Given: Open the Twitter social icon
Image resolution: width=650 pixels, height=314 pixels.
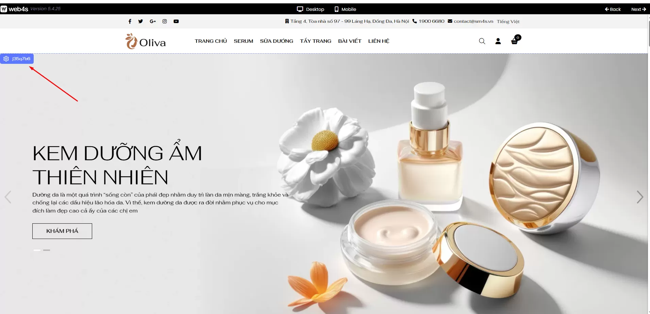Looking at the screenshot, I should tap(140, 21).
